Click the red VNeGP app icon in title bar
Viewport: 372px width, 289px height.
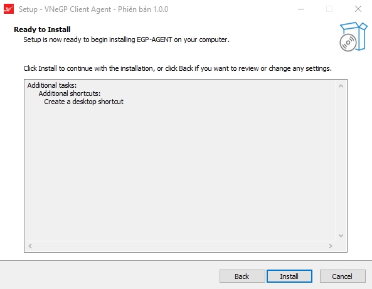(9, 9)
